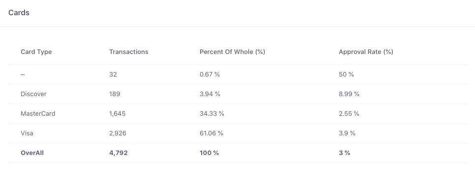
Task: Click the 50 % approval rate cell
Action: tap(346, 74)
